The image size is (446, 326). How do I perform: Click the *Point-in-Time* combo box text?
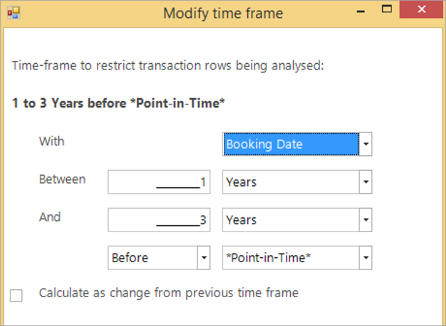click(x=268, y=258)
